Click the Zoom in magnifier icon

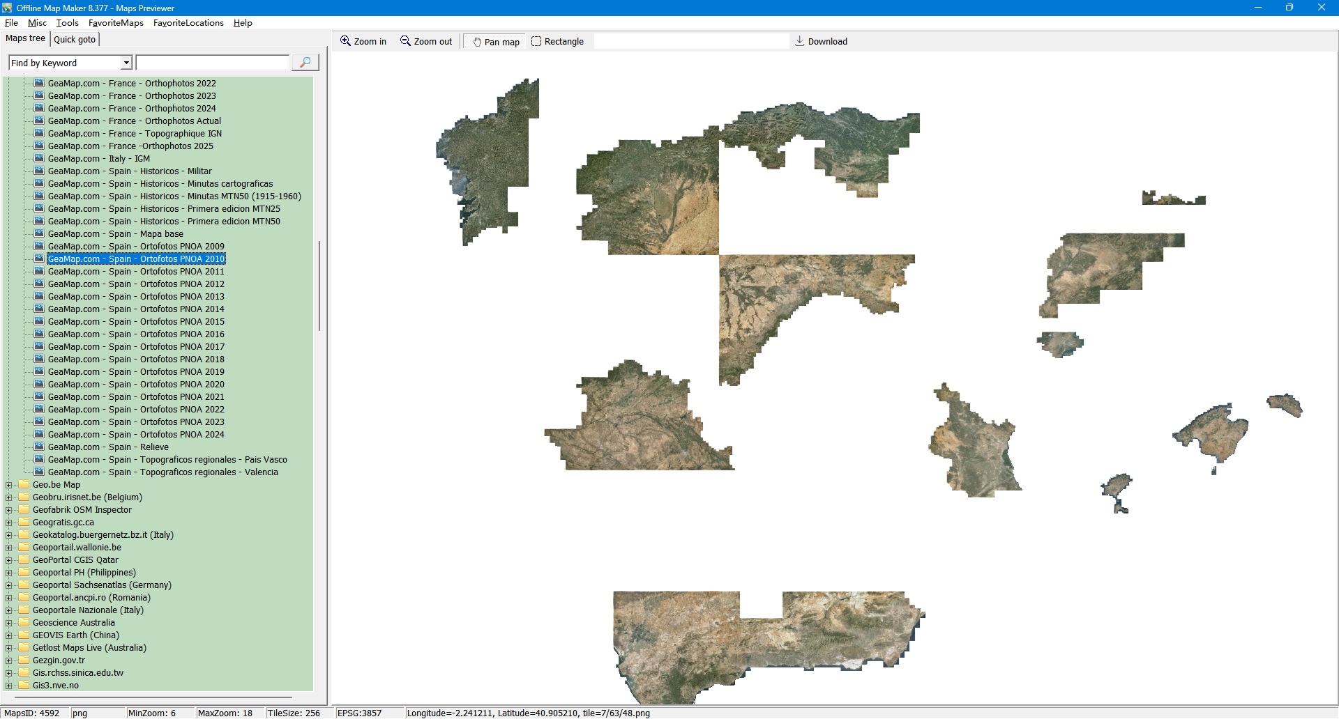(x=345, y=41)
